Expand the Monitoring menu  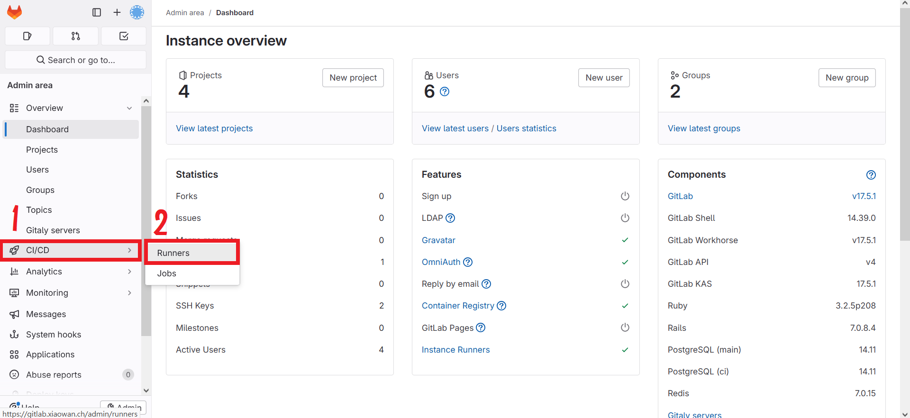coord(71,293)
